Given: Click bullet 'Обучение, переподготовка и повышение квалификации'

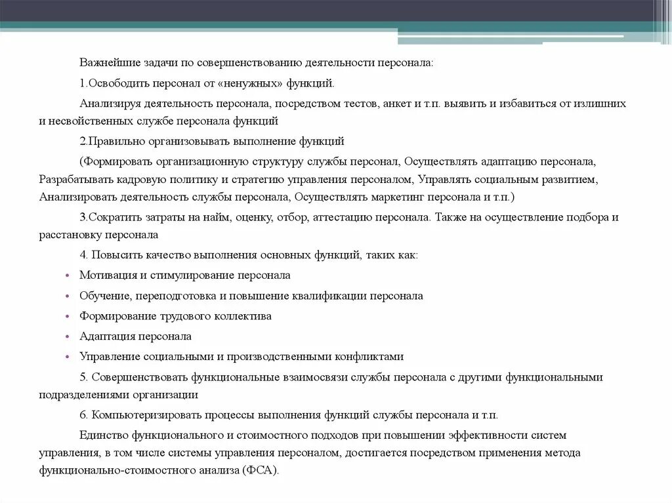Looking at the screenshot, I should pyautogui.click(x=251, y=296).
